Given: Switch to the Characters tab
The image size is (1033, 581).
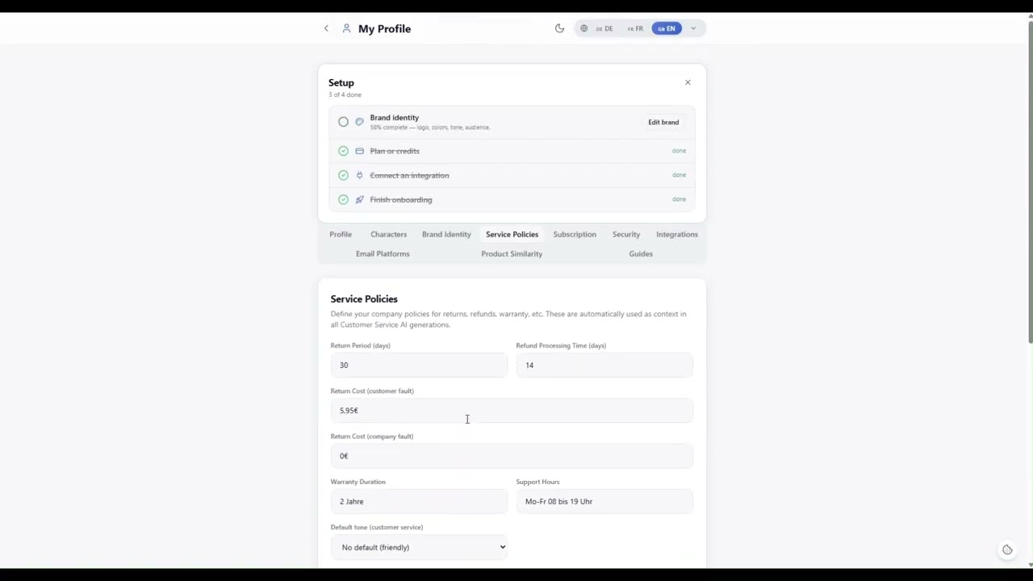Looking at the screenshot, I should point(388,234).
